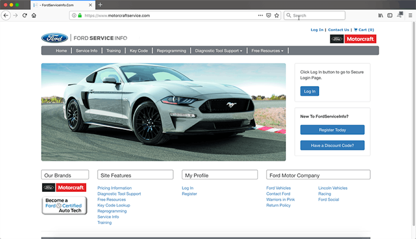Click the search magnifier icon
Viewport: 416px width, 239px height.
[x=289, y=15]
